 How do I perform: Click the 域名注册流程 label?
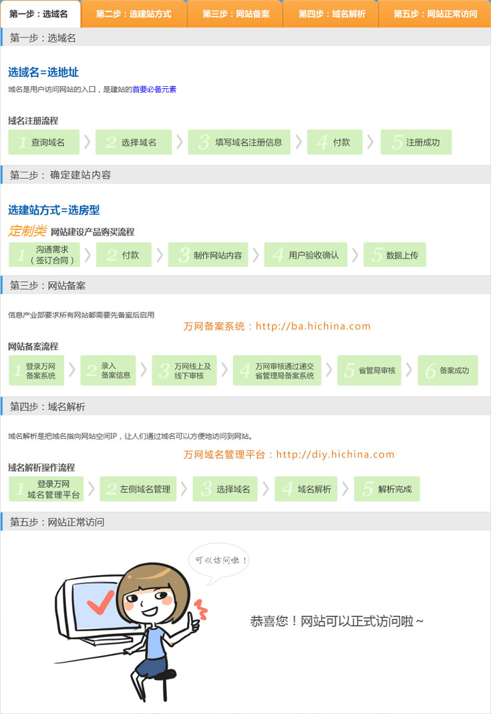(x=33, y=121)
